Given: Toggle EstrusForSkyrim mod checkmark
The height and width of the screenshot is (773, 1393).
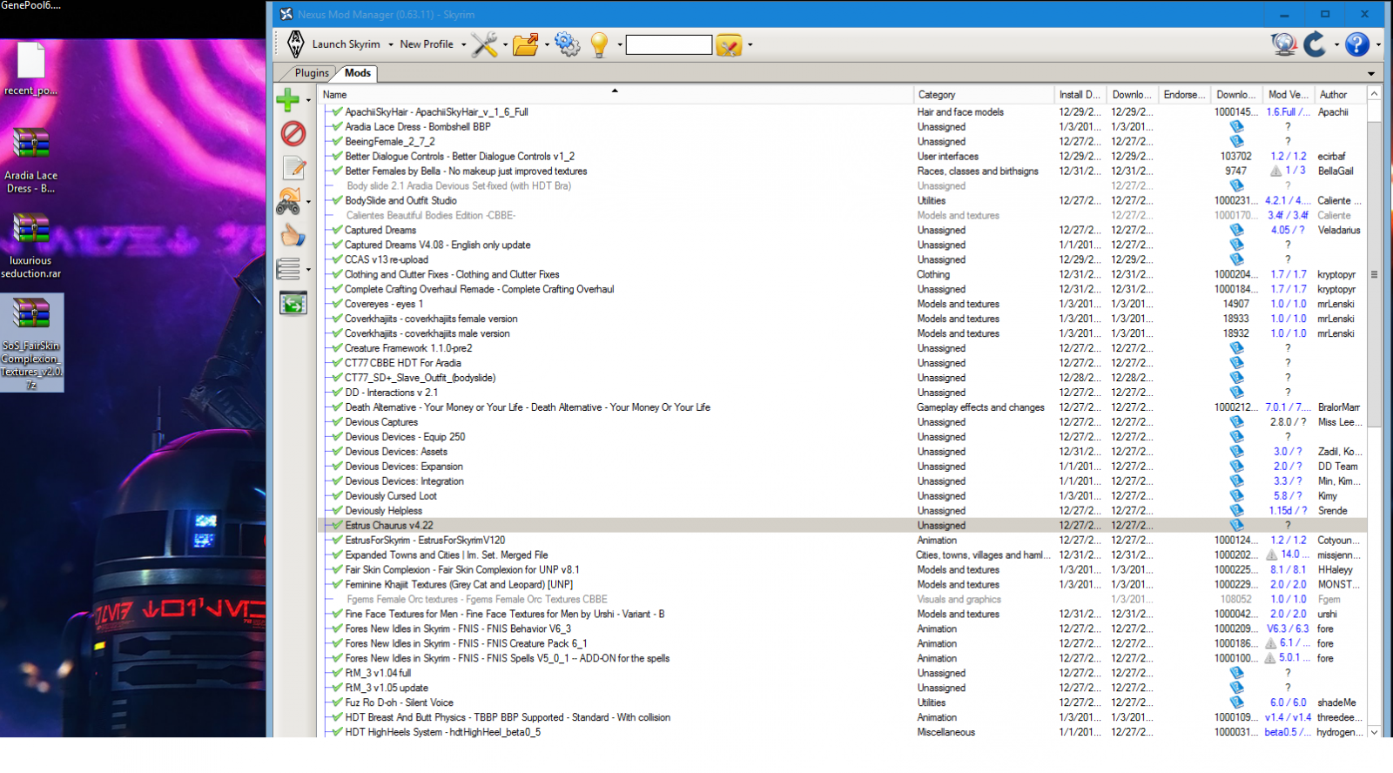Looking at the screenshot, I should click(336, 541).
